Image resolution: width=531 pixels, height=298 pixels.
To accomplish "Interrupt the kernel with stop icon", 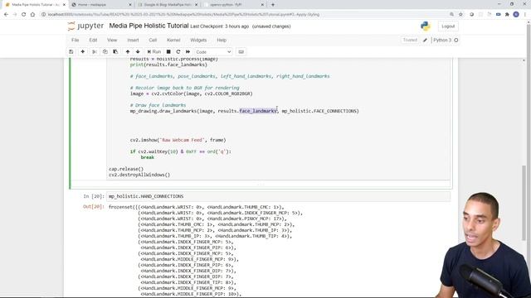I will (x=168, y=51).
